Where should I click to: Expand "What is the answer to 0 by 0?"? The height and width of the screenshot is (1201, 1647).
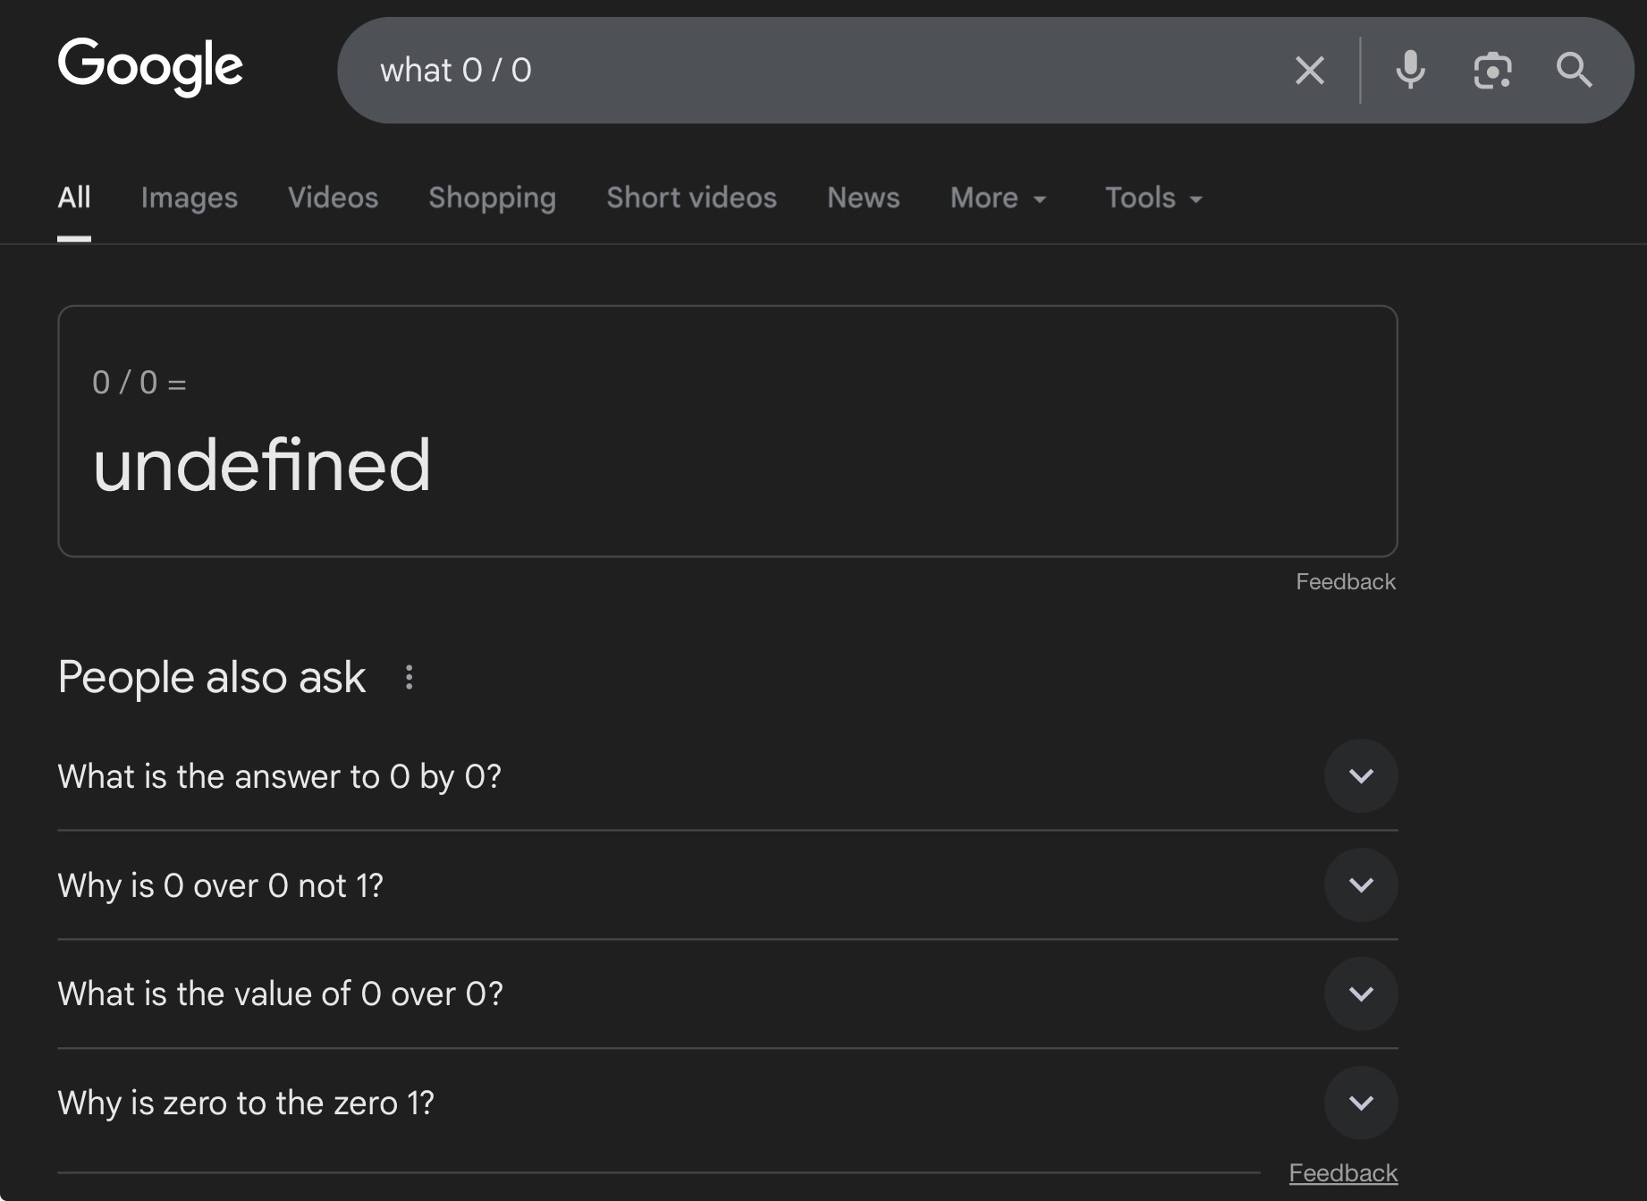(1361, 775)
